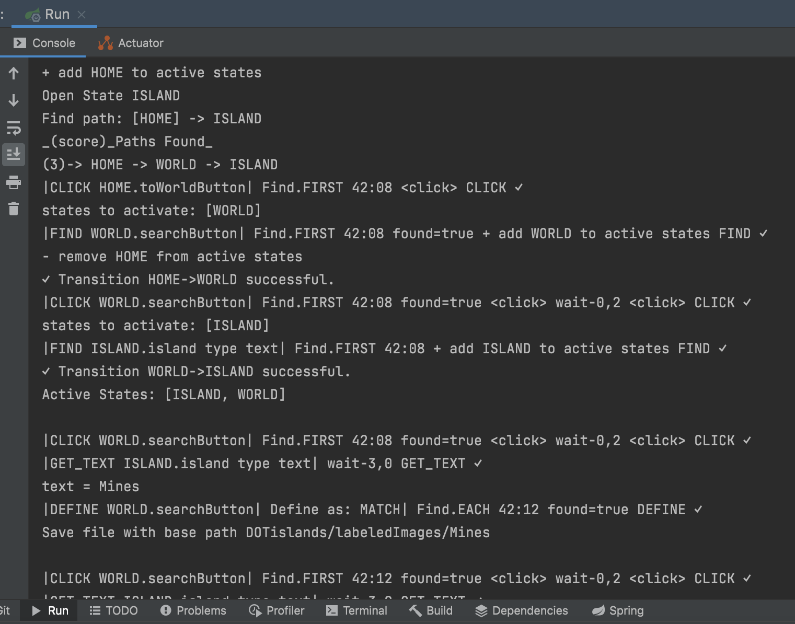795x624 pixels.
Task: Click the Actuator tab icon
Action: (106, 43)
